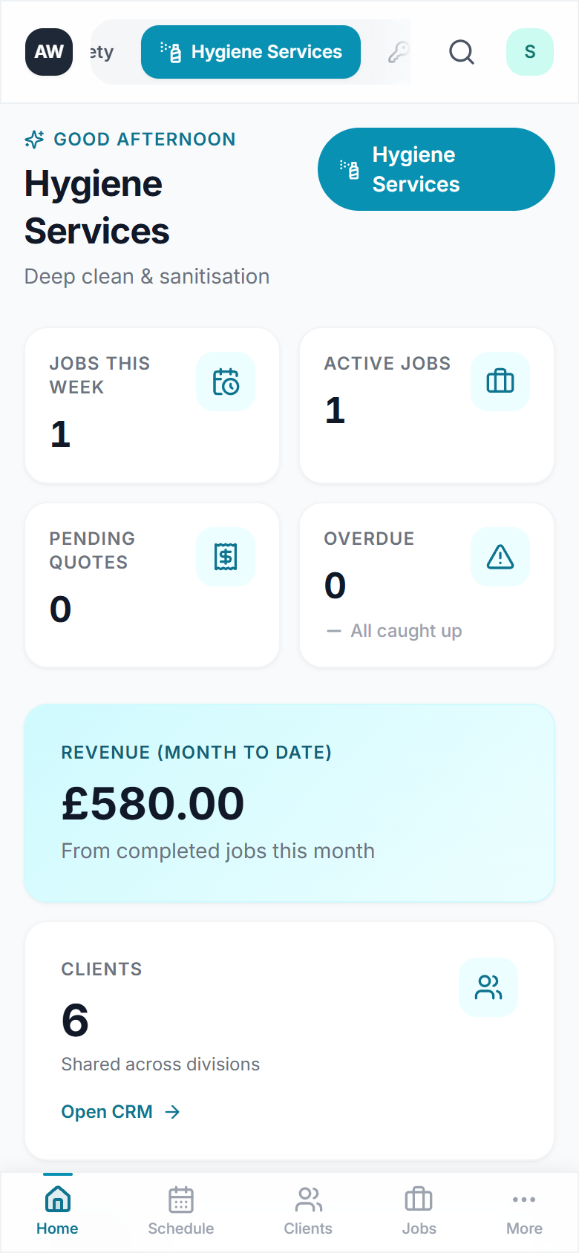Open the AW logo badge

49,52
